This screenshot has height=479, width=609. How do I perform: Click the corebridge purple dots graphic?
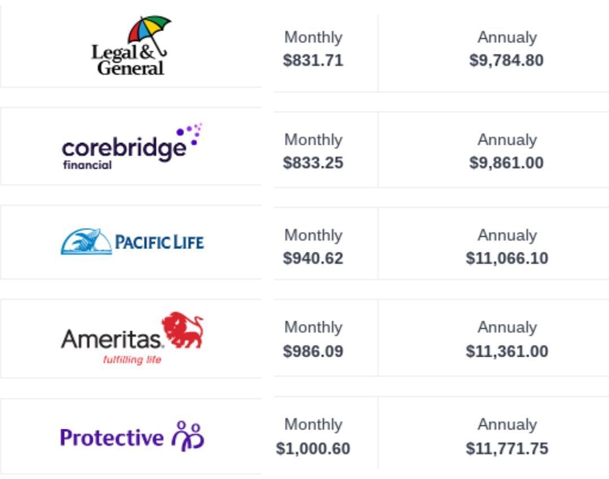tap(190, 135)
